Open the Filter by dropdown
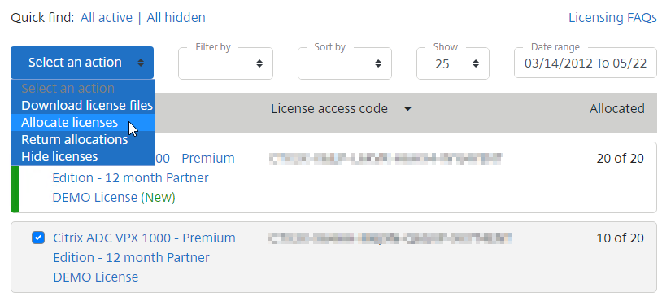The image size is (662, 297). [x=225, y=63]
